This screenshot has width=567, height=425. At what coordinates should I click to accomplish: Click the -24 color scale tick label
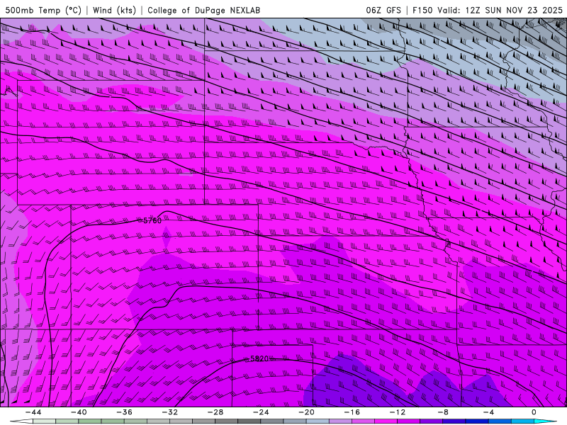261,412
